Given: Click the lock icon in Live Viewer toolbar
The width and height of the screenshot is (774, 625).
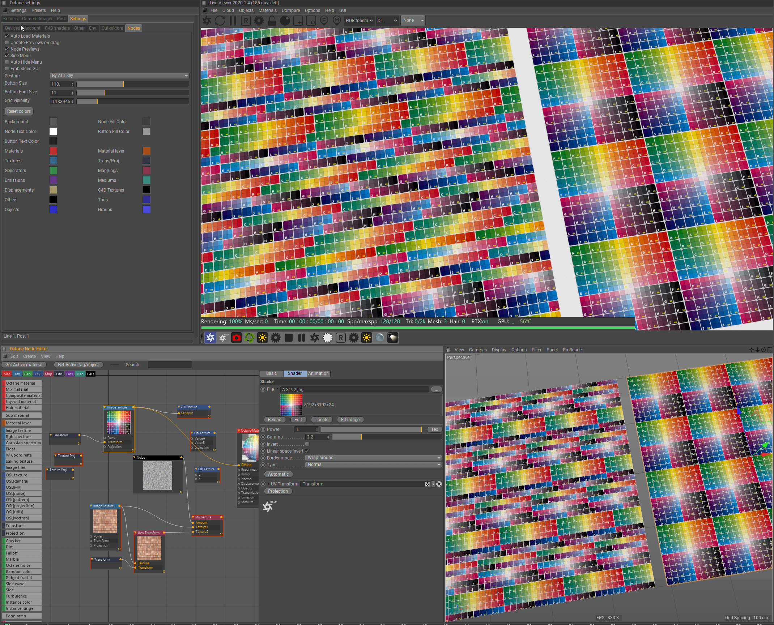Looking at the screenshot, I should (x=272, y=21).
